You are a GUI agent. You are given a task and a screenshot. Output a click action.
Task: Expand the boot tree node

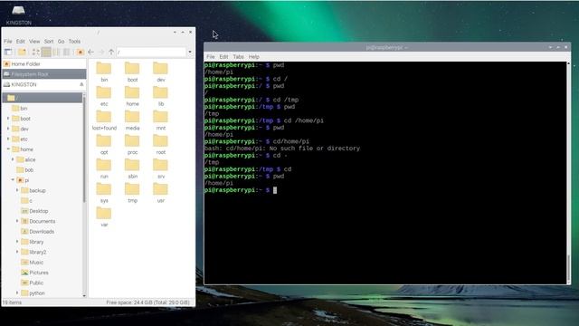coord(8,119)
